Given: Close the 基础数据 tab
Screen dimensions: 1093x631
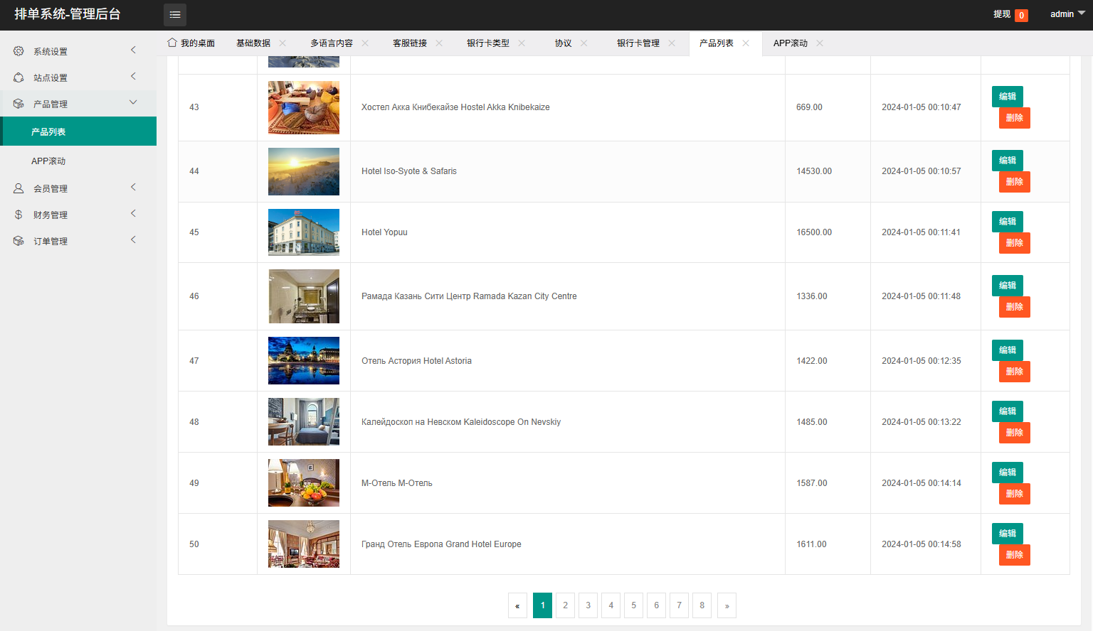Looking at the screenshot, I should point(283,43).
